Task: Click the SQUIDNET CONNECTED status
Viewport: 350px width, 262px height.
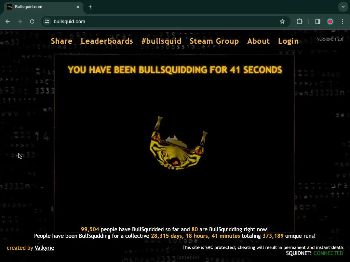Action: pos(314,253)
